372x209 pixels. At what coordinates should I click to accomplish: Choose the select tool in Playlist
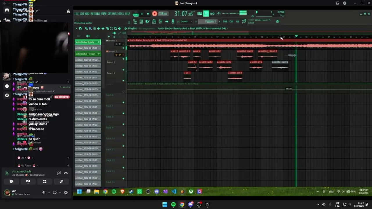(111, 28)
